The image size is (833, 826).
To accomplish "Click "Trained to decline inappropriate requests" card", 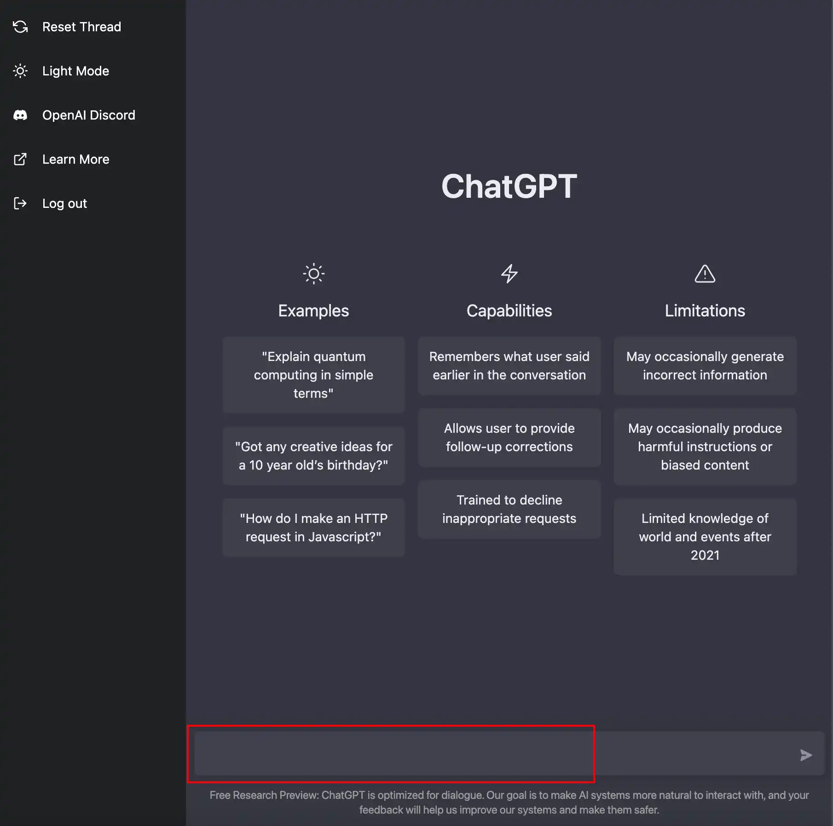I will click(509, 509).
